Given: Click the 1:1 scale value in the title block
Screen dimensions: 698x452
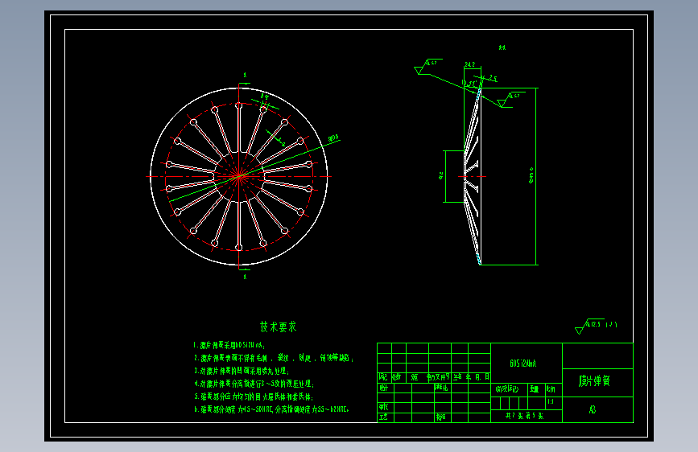Looking at the screenshot, I should pos(551,401).
